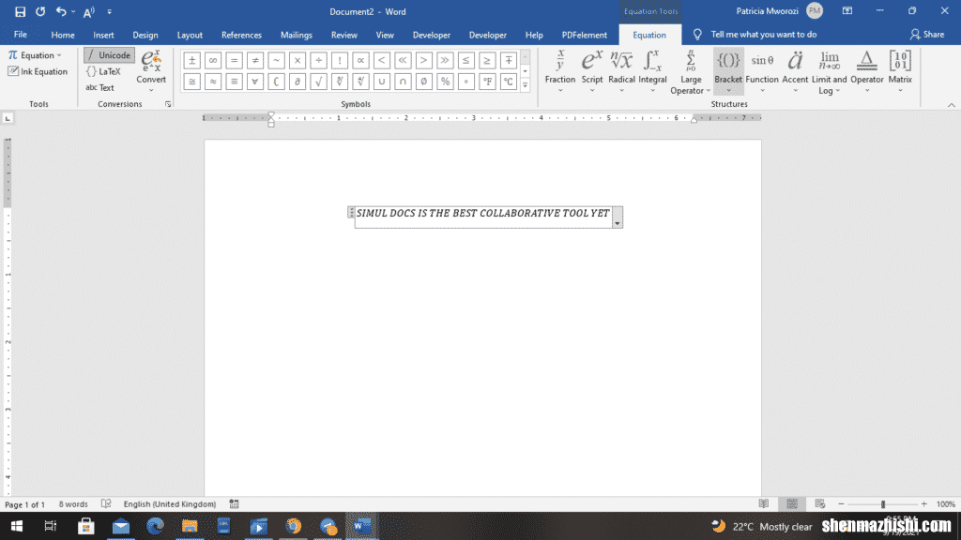Switch to the Review tab
This screenshot has width=961, height=540.
343,35
